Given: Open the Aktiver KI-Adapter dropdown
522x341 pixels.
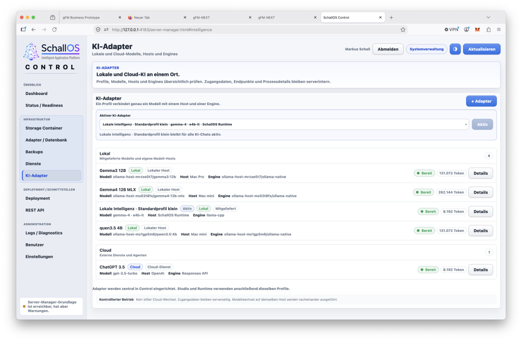Looking at the screenshot, I should 284,124.
